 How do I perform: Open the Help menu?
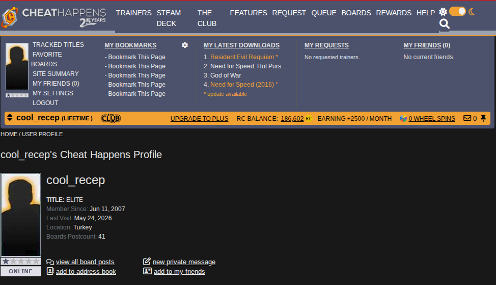point(425,13)
